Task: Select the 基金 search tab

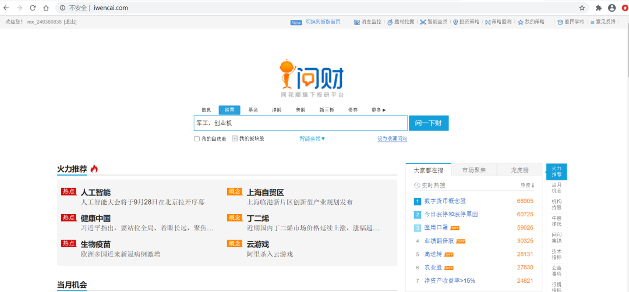Action: coord(253,110)
